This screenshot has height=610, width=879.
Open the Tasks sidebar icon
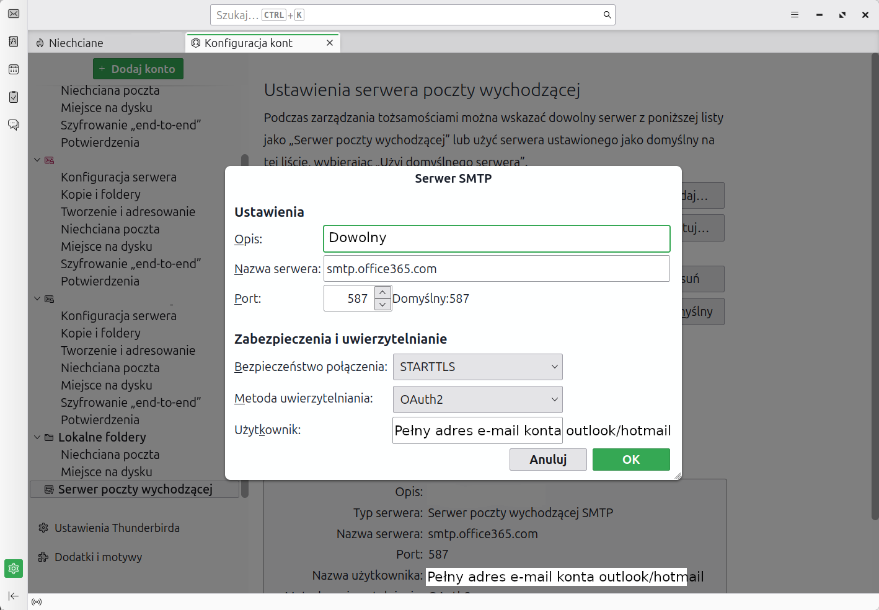click(14, 97)
